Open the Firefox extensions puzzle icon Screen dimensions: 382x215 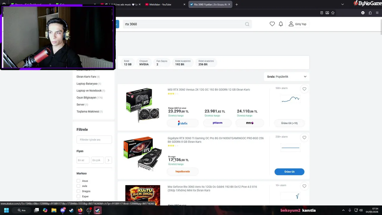click(370, 13)
